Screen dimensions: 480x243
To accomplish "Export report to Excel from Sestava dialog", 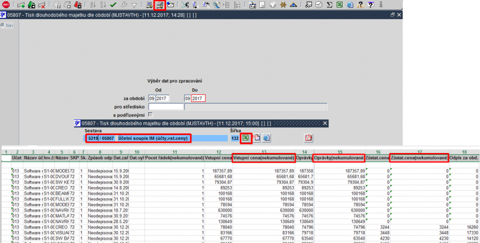I will tap(246, 138).
